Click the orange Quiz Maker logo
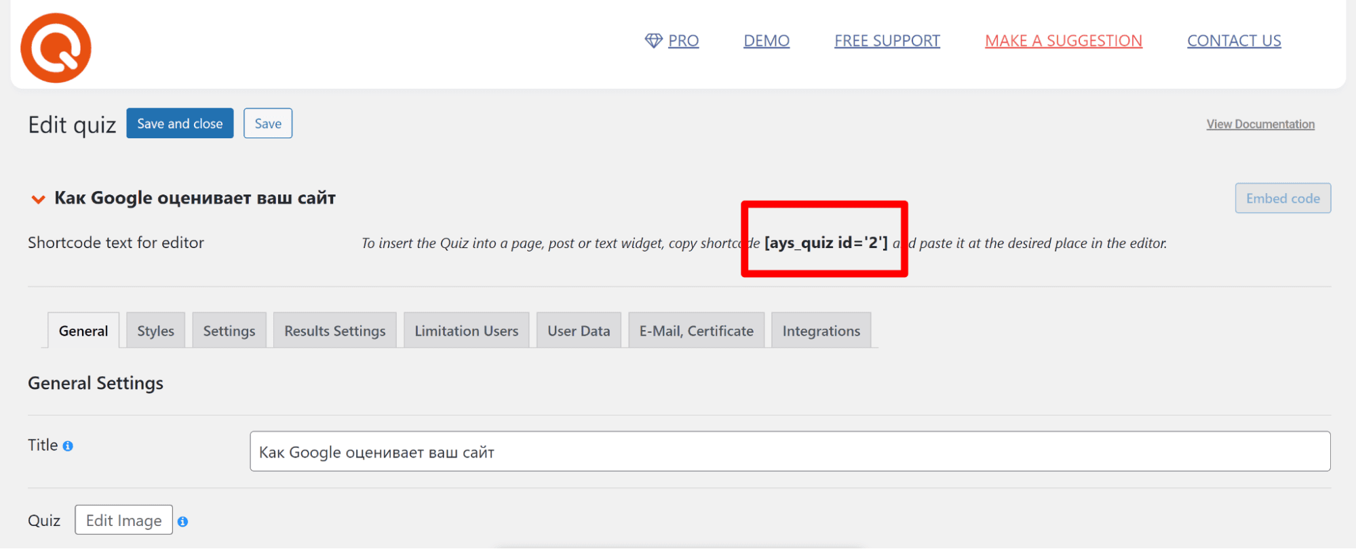Screen dimensions: 1356x549 pyautogui.click(x=56, y=48)
